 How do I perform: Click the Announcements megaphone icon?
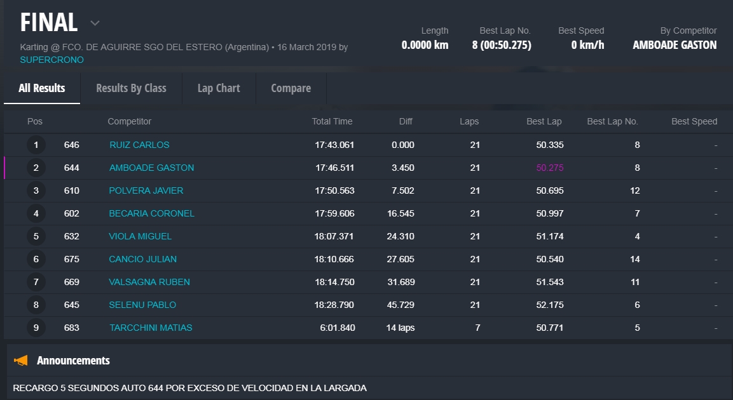coord(21,361)
